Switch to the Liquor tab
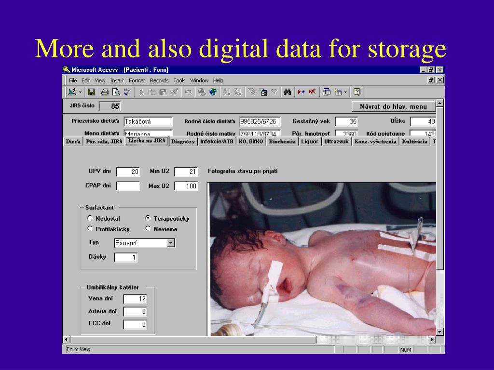The width and height of the screenshot is (494, 370). (x=310, y=142)
